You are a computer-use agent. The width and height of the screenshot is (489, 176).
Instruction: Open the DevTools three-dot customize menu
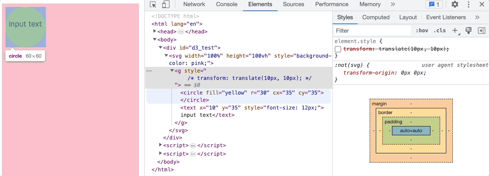point(468,5)
